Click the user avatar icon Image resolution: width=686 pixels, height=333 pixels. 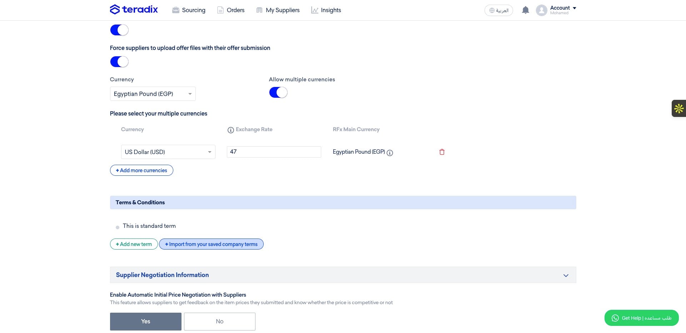click(542, 10)
